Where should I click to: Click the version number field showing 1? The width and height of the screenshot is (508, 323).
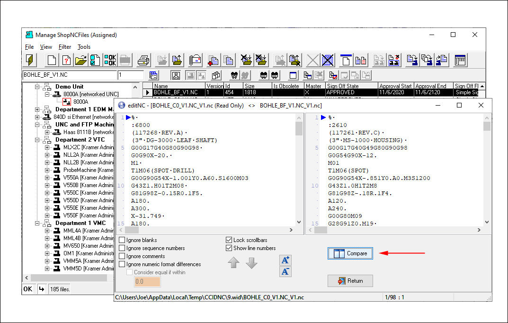(131, 75)
